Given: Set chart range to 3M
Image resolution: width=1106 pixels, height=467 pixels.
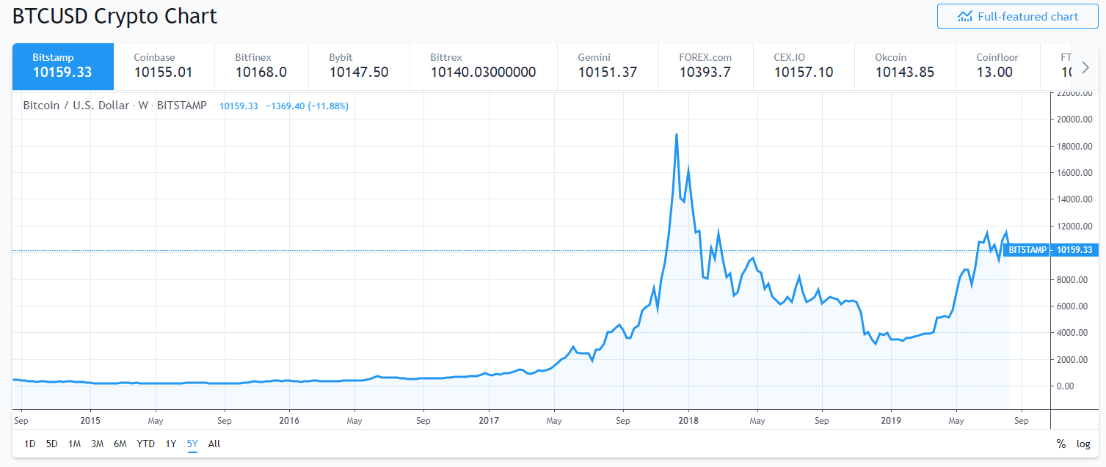Looking at the screenshot, I should 97,444.
